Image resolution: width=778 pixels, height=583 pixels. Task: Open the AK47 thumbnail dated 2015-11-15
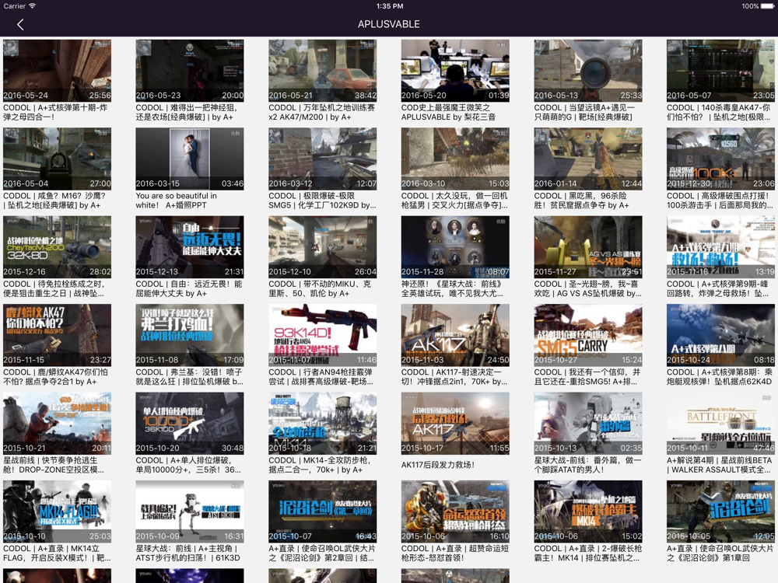pos(57,335)
